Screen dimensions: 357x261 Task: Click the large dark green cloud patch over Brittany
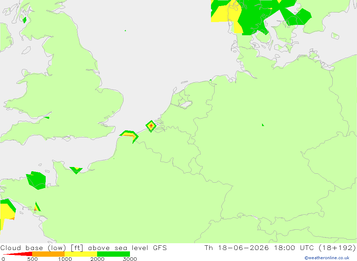pos(36,181)
